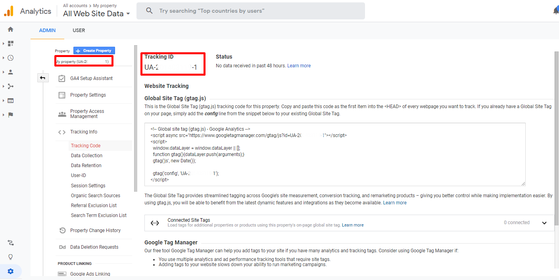
Task: Expand the Conversions sidebar arrow
Action: pyautogui.click(x=4, y=115)
